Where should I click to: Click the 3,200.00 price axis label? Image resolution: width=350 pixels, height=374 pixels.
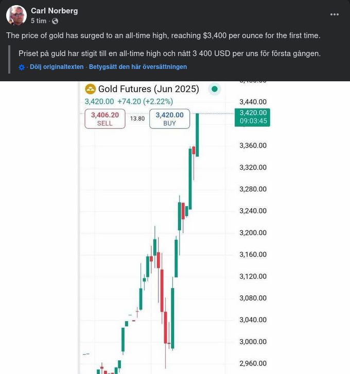click(253, 233)
